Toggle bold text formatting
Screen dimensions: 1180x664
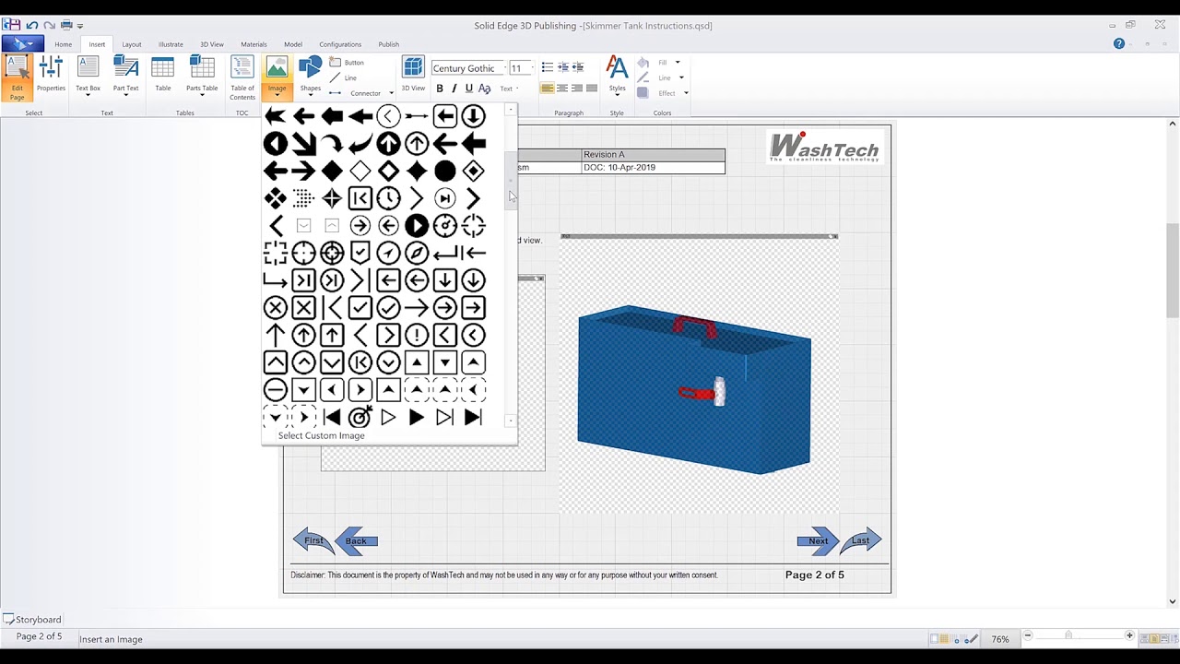click(440, 89)
